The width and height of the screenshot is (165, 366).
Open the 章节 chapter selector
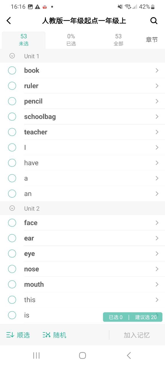coord(152,40)
